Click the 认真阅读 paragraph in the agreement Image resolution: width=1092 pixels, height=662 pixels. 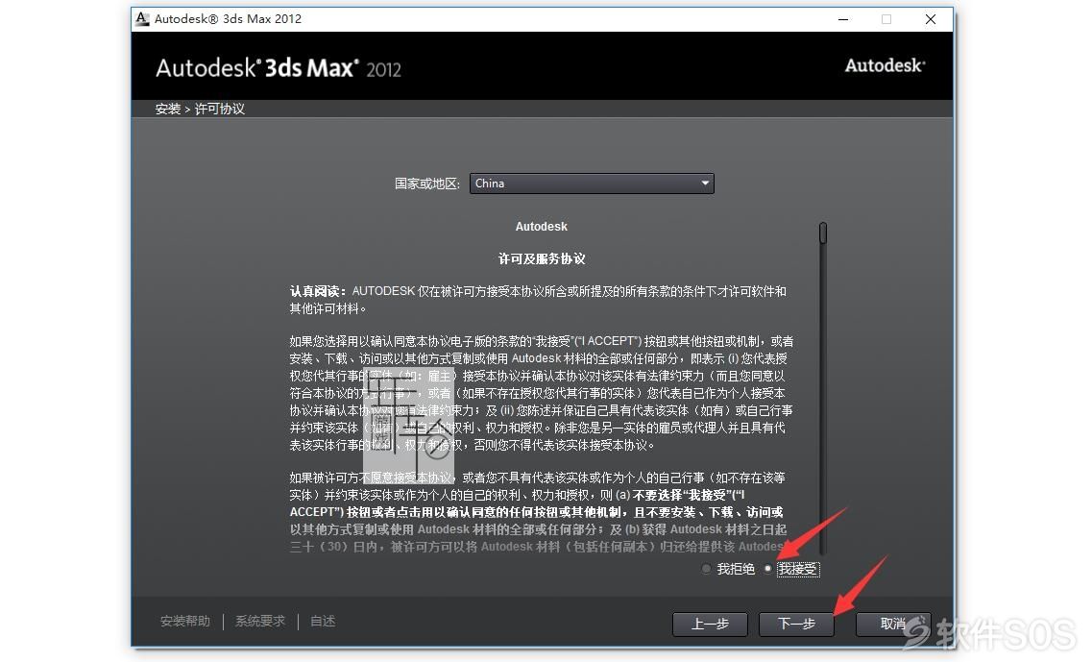[539, 300]
